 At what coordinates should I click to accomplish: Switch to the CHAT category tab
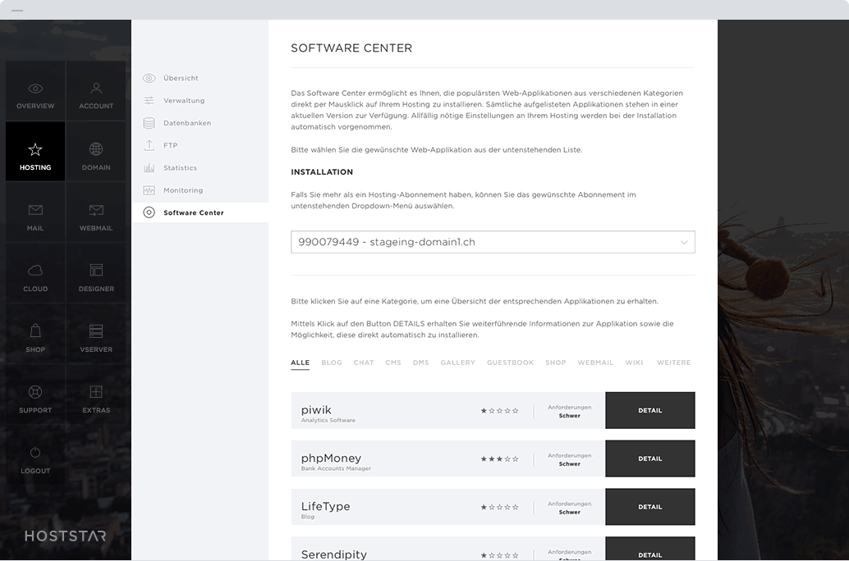point(364,363)
